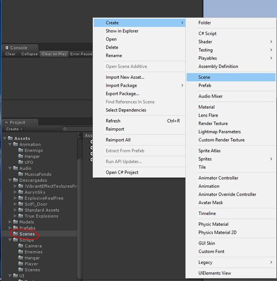277x281 pixels.
Task: Select the Animation entry in Create submenu
Action: pos(231,186)
